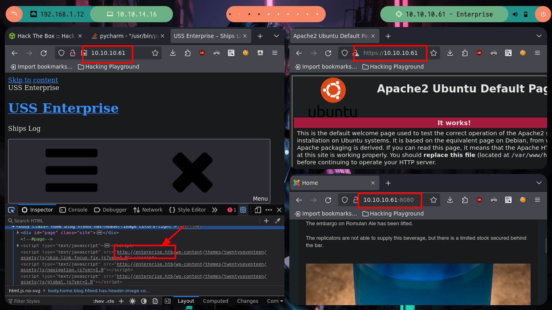Select the Changes sidebar tab
Image resolution: width=552 pixels, height=310 pixels.
click(x=248, y=301)
